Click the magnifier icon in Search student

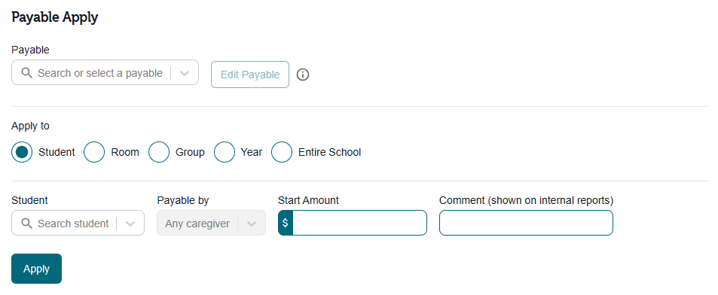27,224
